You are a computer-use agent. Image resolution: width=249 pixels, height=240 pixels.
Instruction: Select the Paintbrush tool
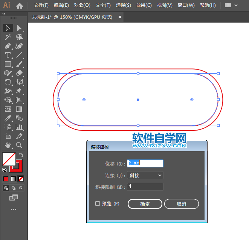(19, 64)
